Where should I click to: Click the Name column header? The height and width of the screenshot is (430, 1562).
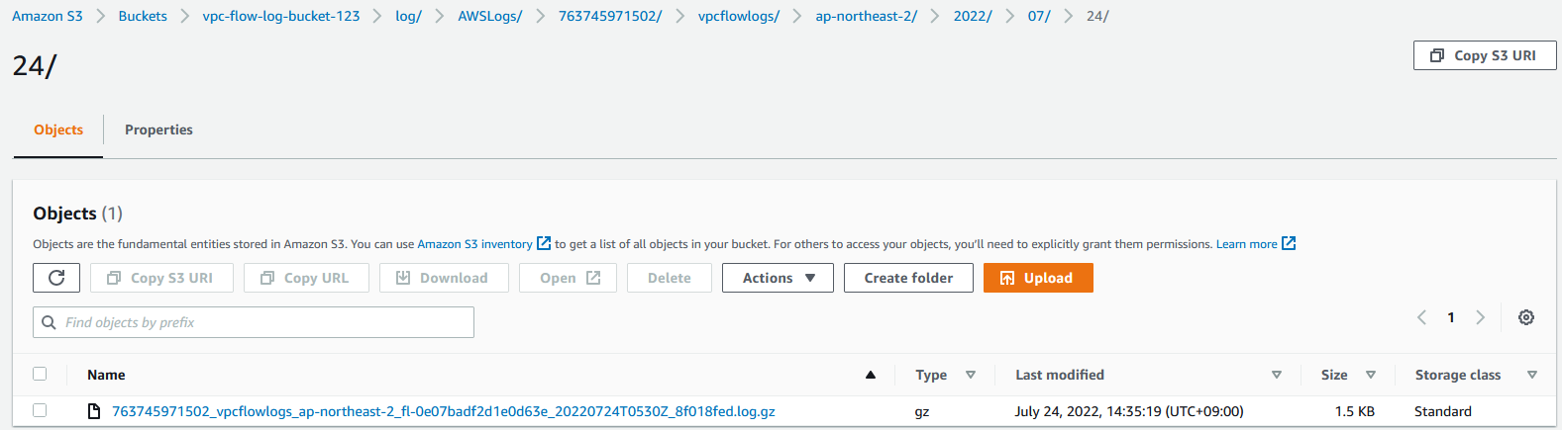tap(106, 375)
